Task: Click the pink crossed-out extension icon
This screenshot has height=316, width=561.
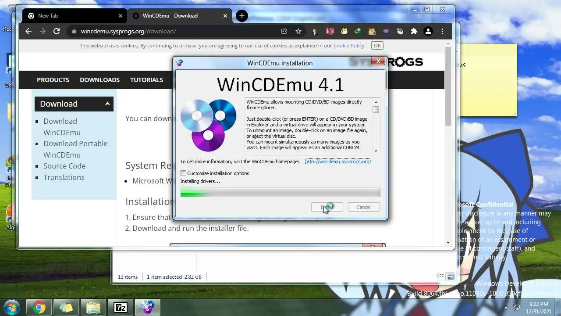Action: point(330,31)
